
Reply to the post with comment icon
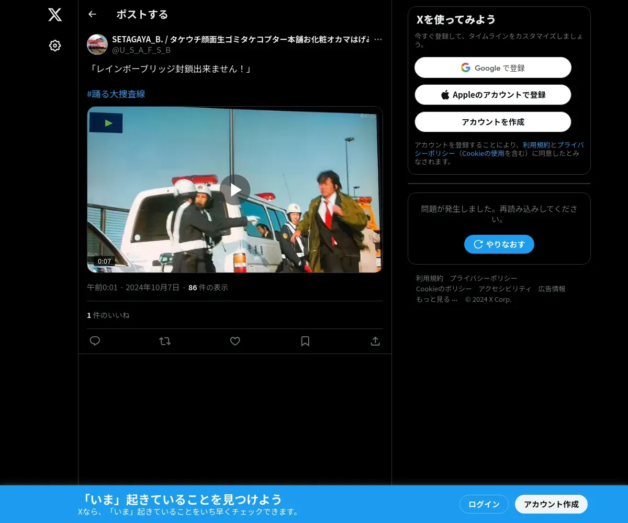(95, 341)
